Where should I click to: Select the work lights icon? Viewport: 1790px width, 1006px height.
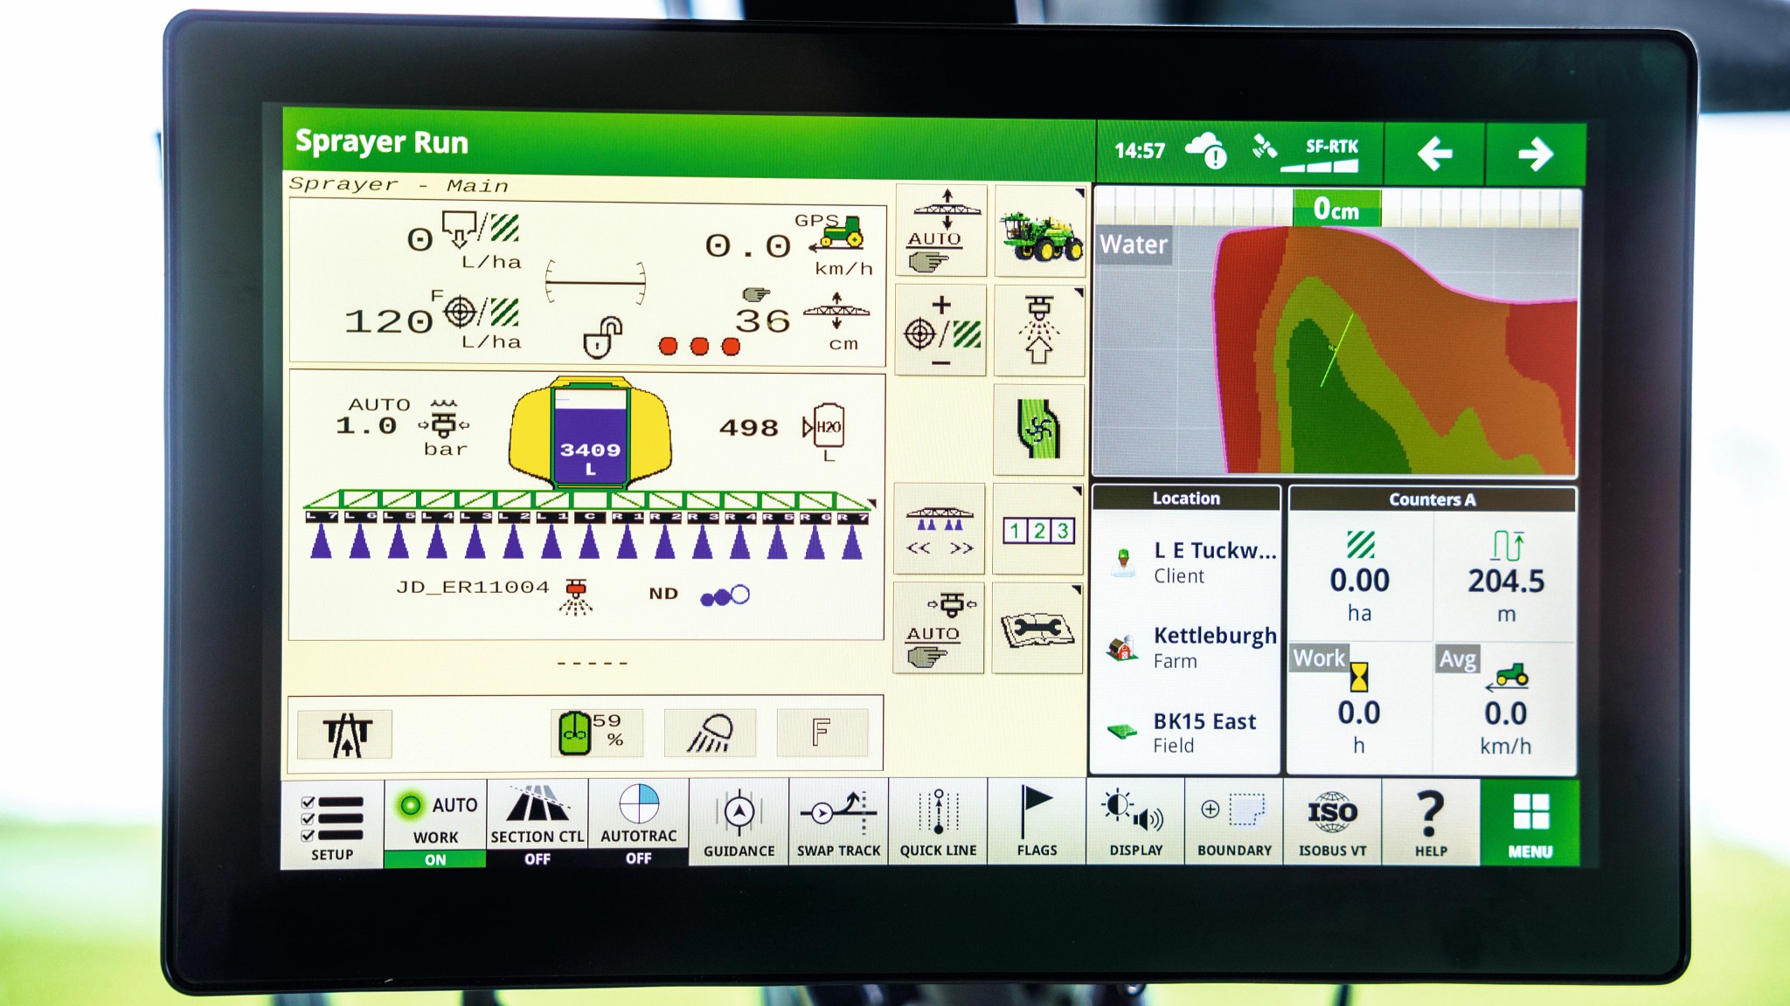pyautogui.click(x=708, y=734)
